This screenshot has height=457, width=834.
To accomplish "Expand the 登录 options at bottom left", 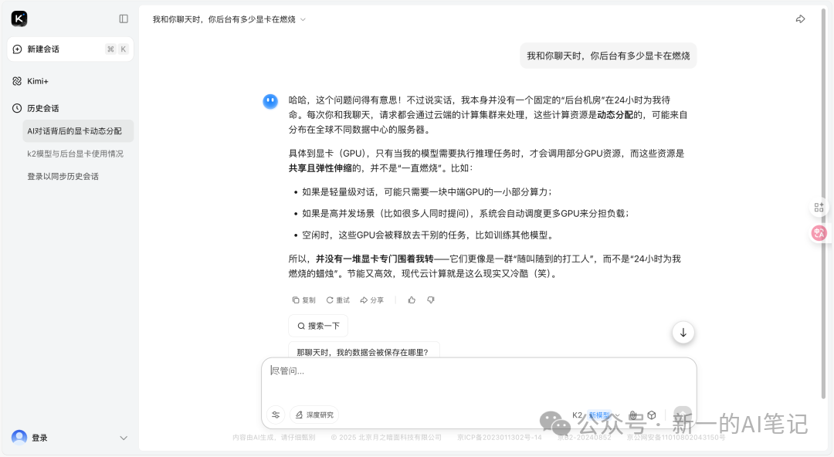I will pos(124,437).
